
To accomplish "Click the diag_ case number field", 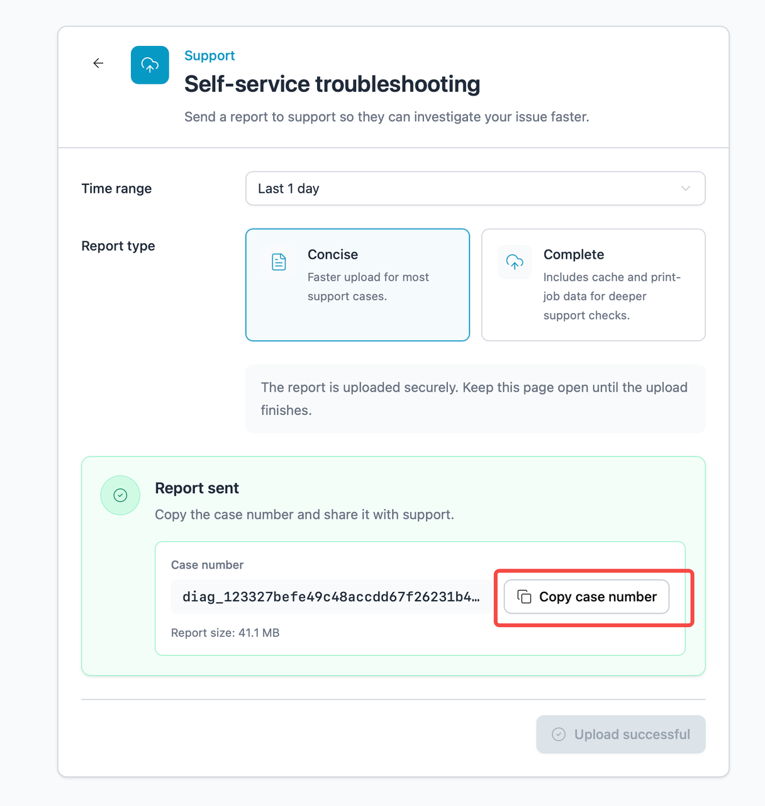I will click(x=332, y=596).
